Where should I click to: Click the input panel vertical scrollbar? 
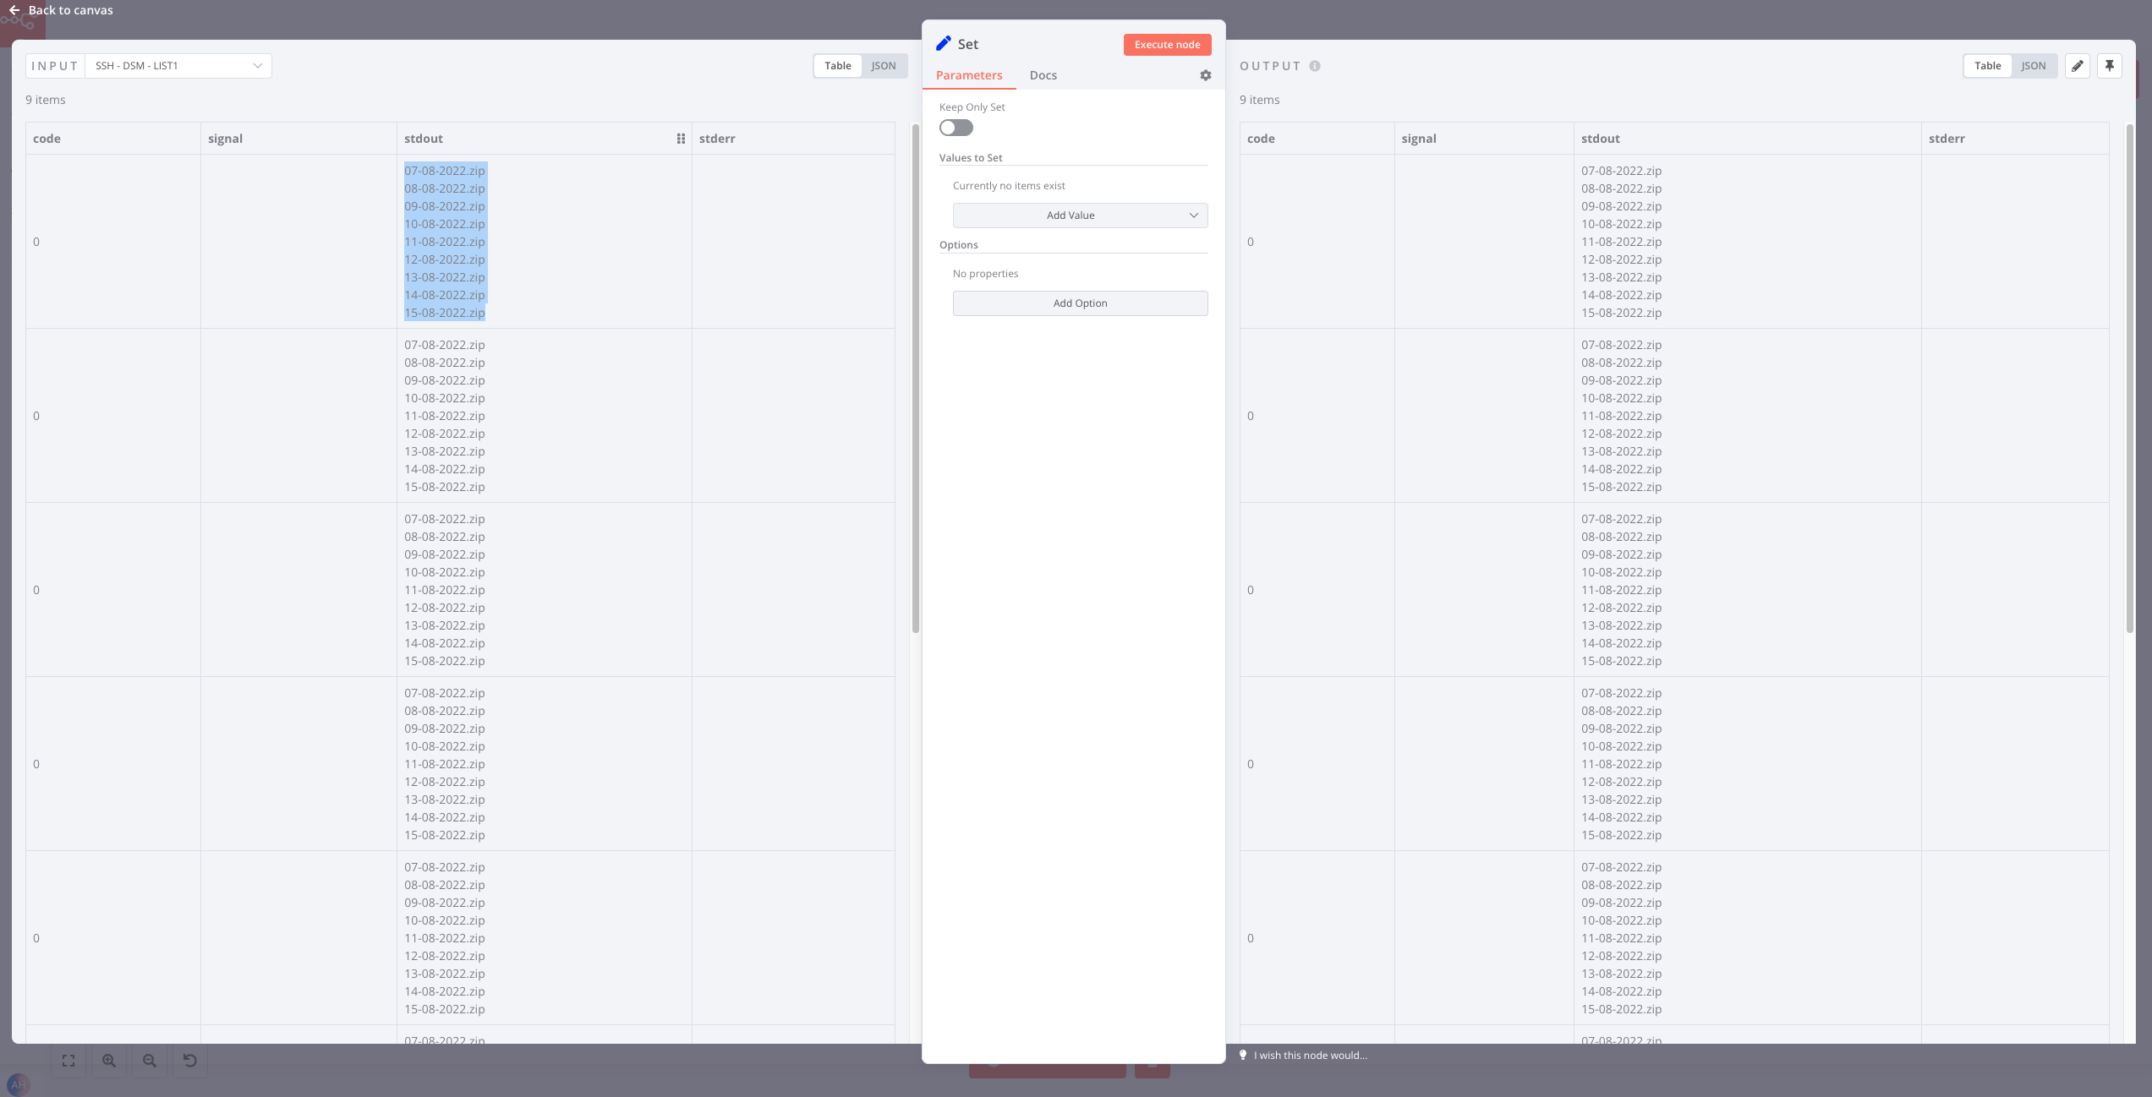pos(915,379)
